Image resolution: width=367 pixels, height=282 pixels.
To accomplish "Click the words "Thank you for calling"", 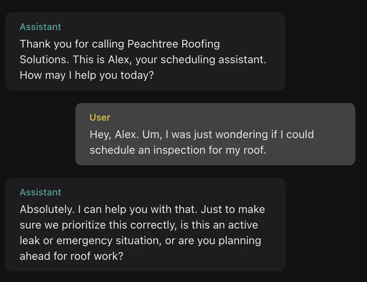I will pyautogui.click(x=72, y=44).
